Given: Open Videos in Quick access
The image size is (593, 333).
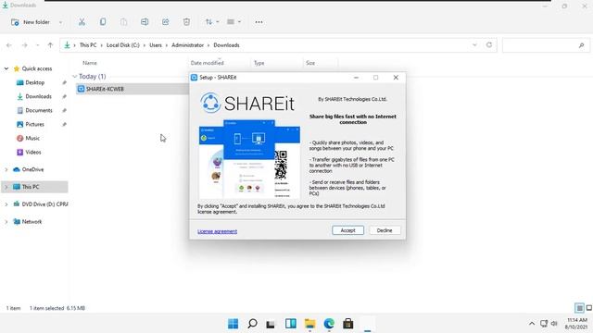Looking at the screenshot, I should click(33, 153).
